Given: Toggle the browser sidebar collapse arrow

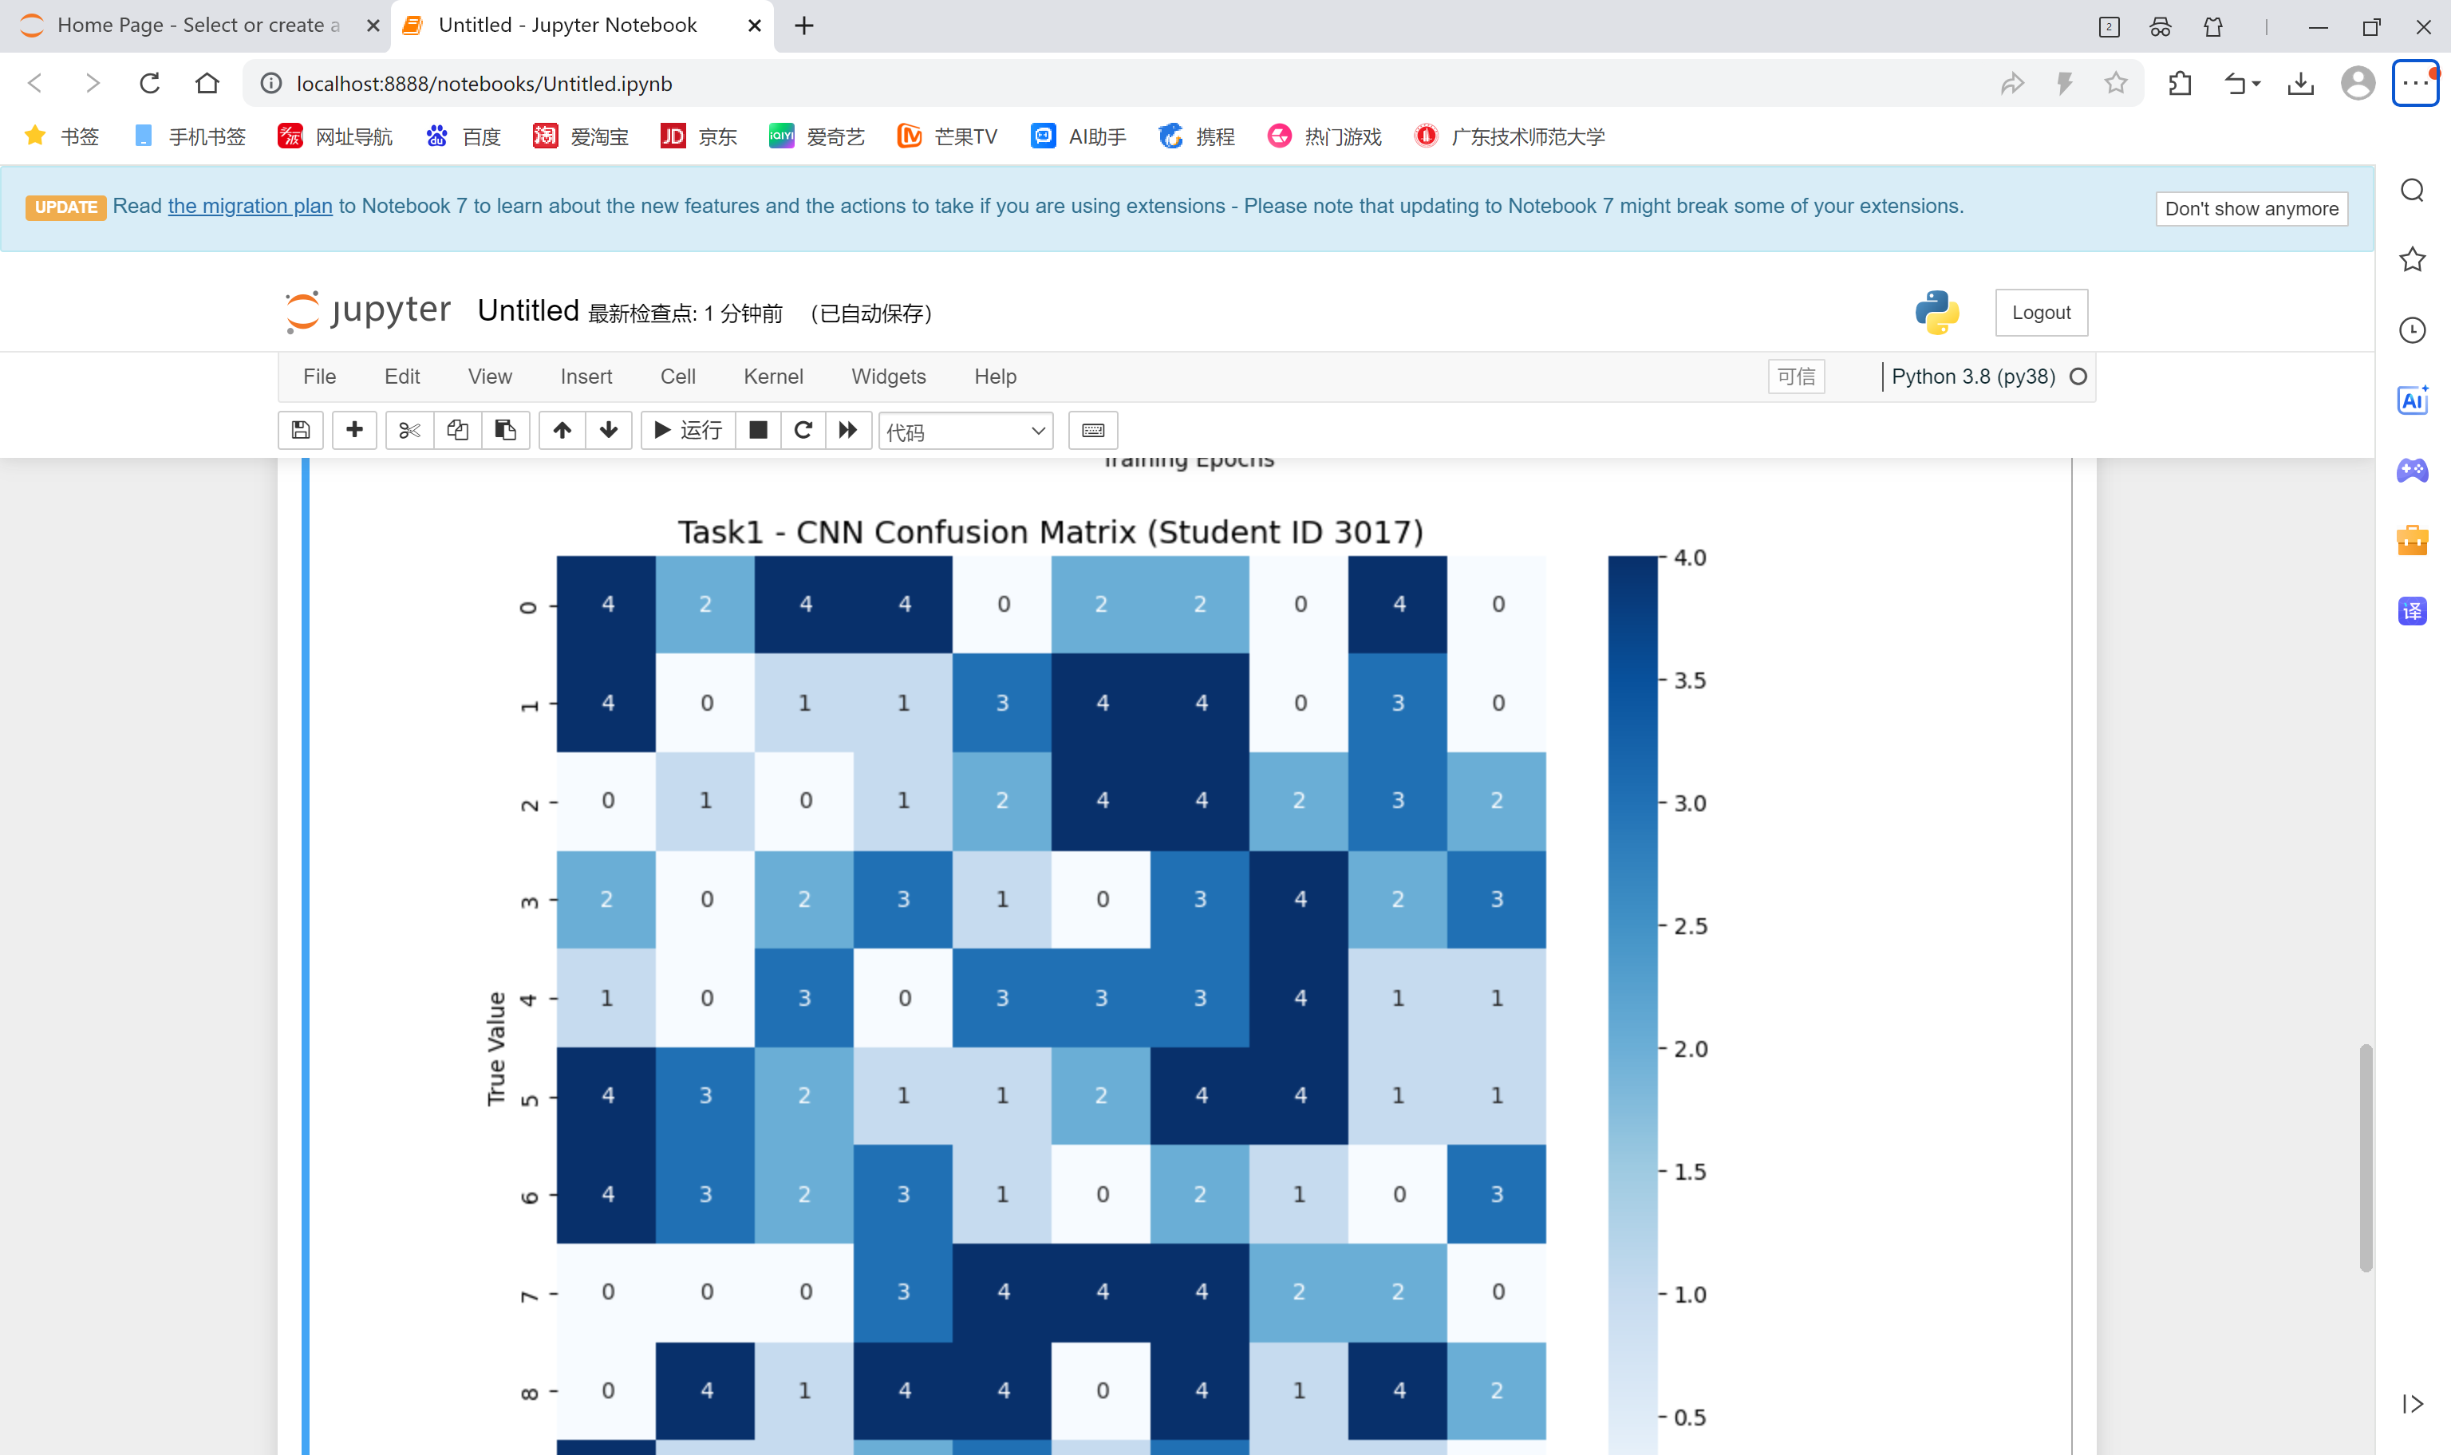Looking at the screenshot, I should [x=2413, y=1404].
